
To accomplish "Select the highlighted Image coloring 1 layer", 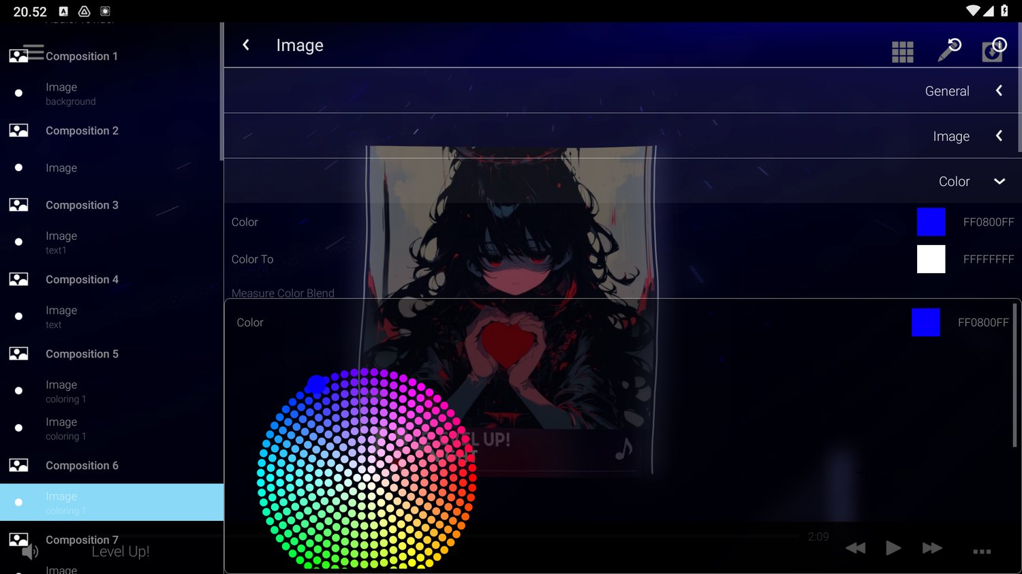I will 112,503.
